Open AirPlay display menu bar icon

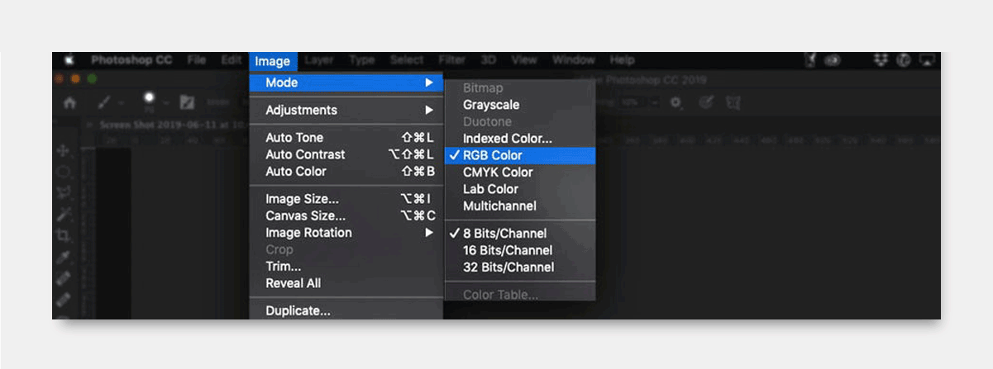click(x=926, y=60)
